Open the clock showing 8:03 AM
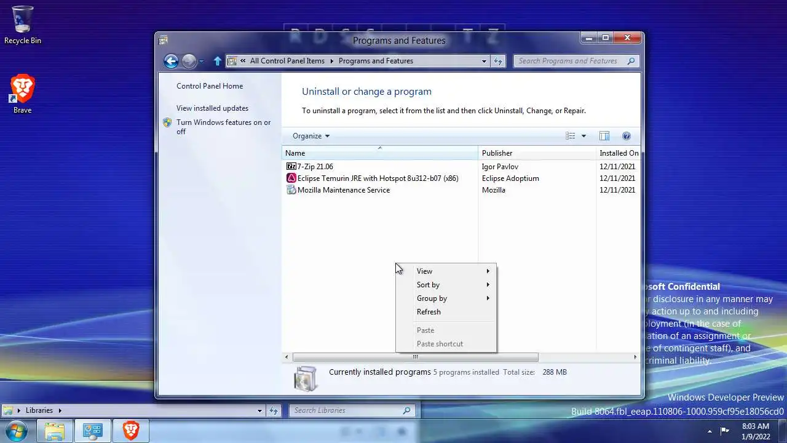This screenshot has height=443, width=787. (756, 431)
